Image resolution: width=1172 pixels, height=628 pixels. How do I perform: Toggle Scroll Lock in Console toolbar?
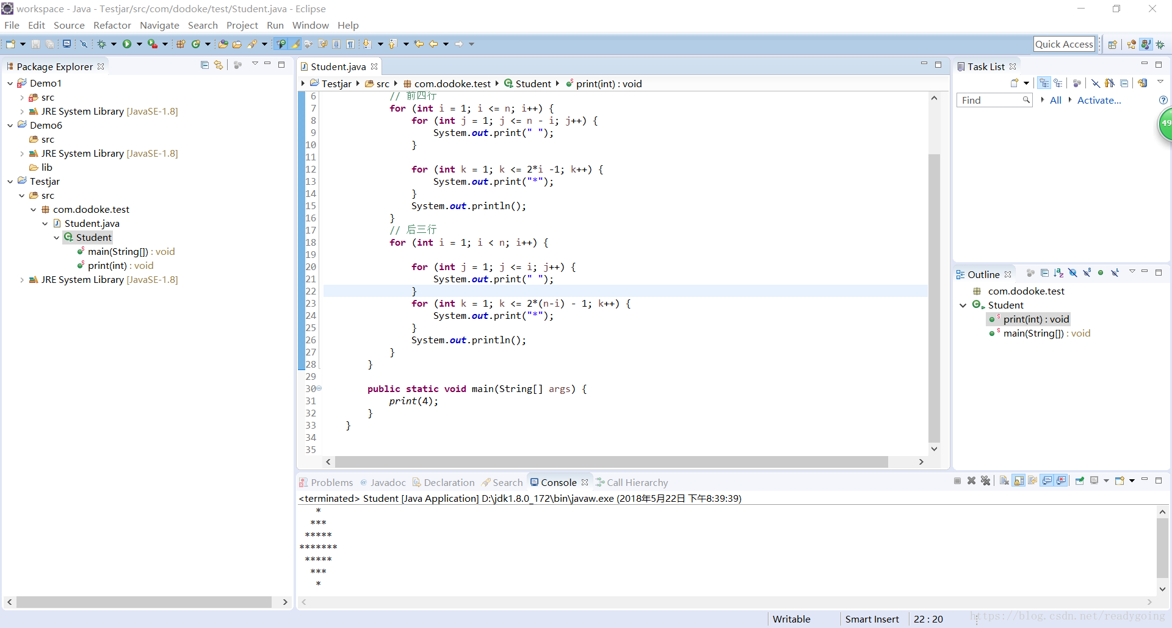point(1019,481)
